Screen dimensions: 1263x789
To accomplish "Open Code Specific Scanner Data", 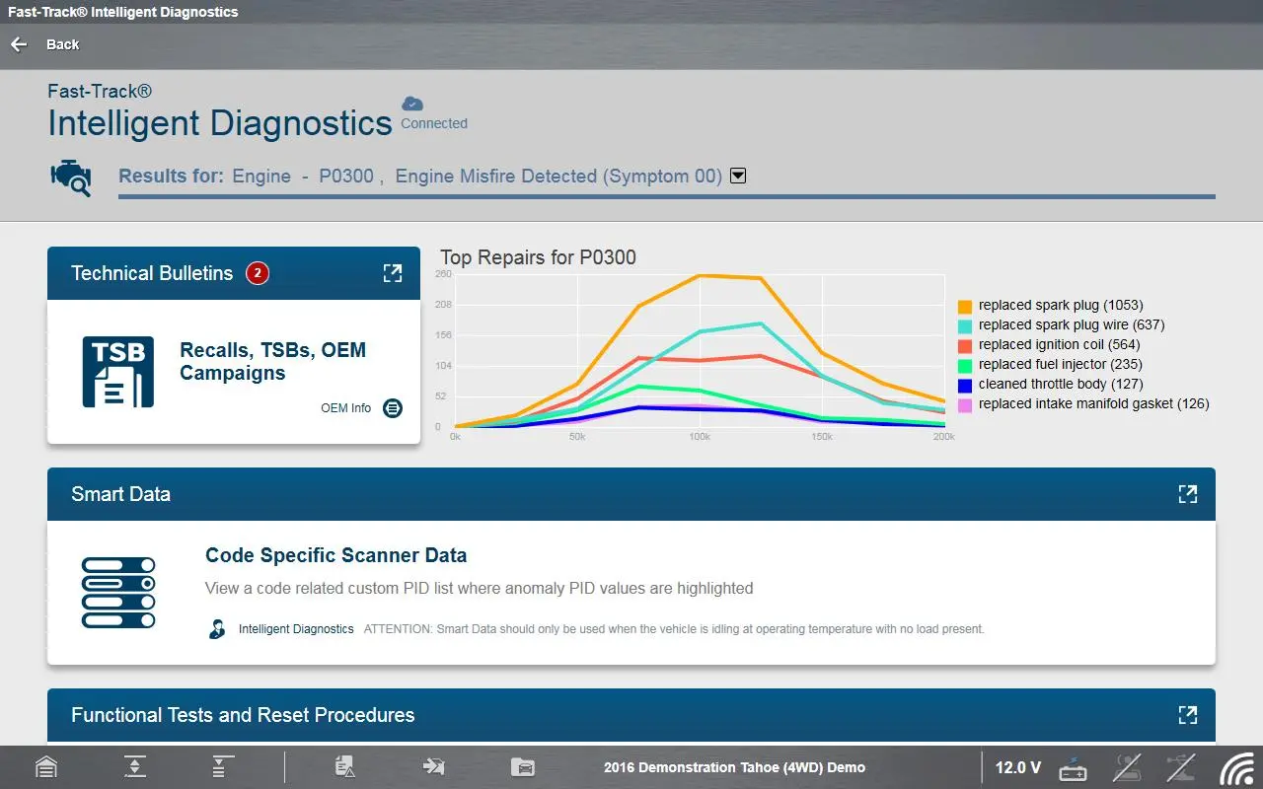I will click(x=335, y=555).
